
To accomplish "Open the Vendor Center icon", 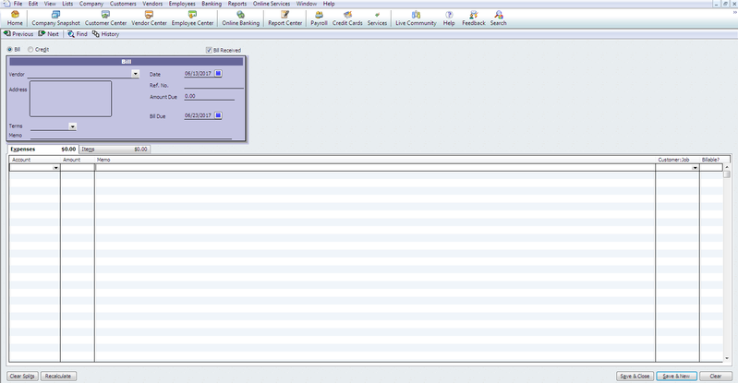I will tap(149, 18).
